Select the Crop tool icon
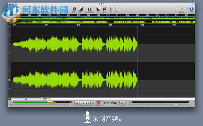Image resolution: width=203 pixels, height=126 pixels. tap(104, 9)
